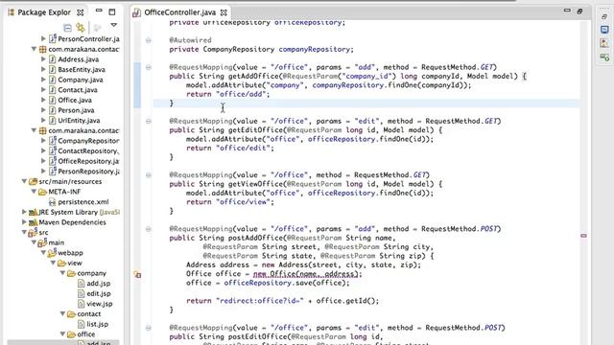Open third view icon in right trim stack
The image size is (614, 345).
pos(604,43)
